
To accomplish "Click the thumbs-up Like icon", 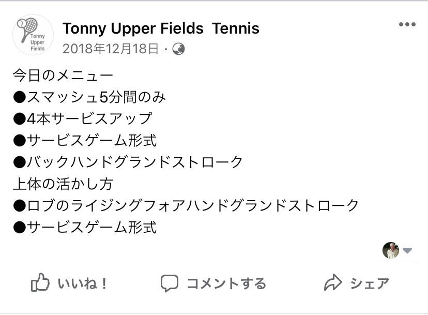I will click(x=40, y=283).
